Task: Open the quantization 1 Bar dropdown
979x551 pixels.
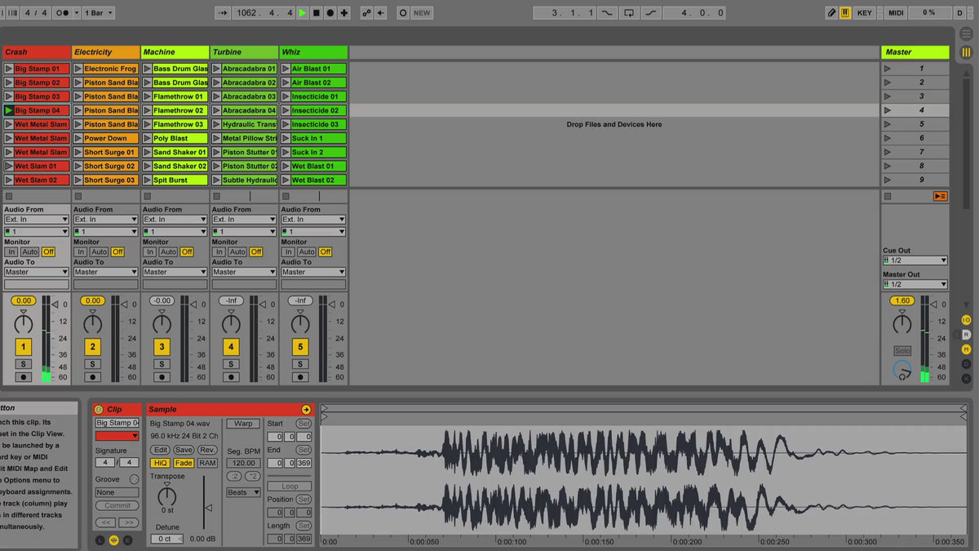Action: pyautogui.click(x=99, y=13)
